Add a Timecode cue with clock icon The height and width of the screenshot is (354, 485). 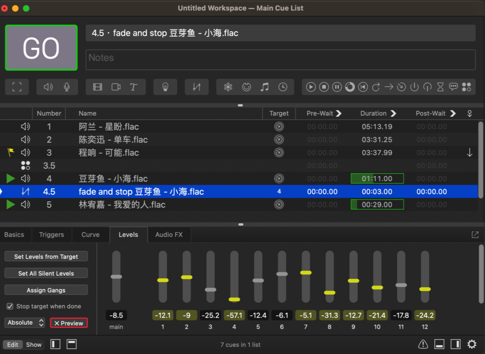point(283,87)
